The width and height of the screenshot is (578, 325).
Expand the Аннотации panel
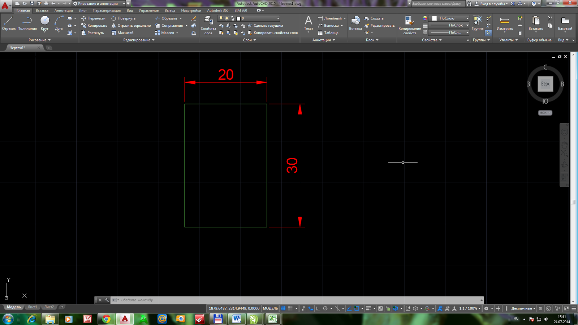click(324, 40)
